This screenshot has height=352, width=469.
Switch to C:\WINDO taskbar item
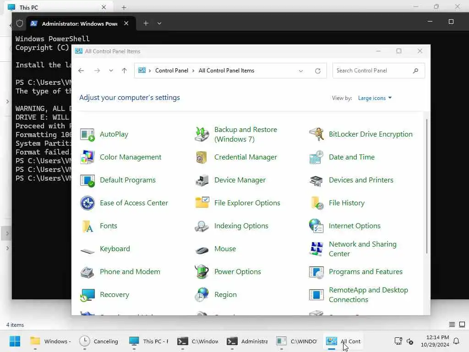[x=296, y=341]
